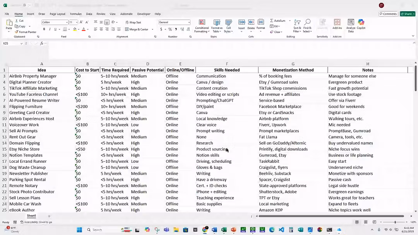Toggle Bold formatting
The height and width of the screenshot is (235, 418).
44,29
